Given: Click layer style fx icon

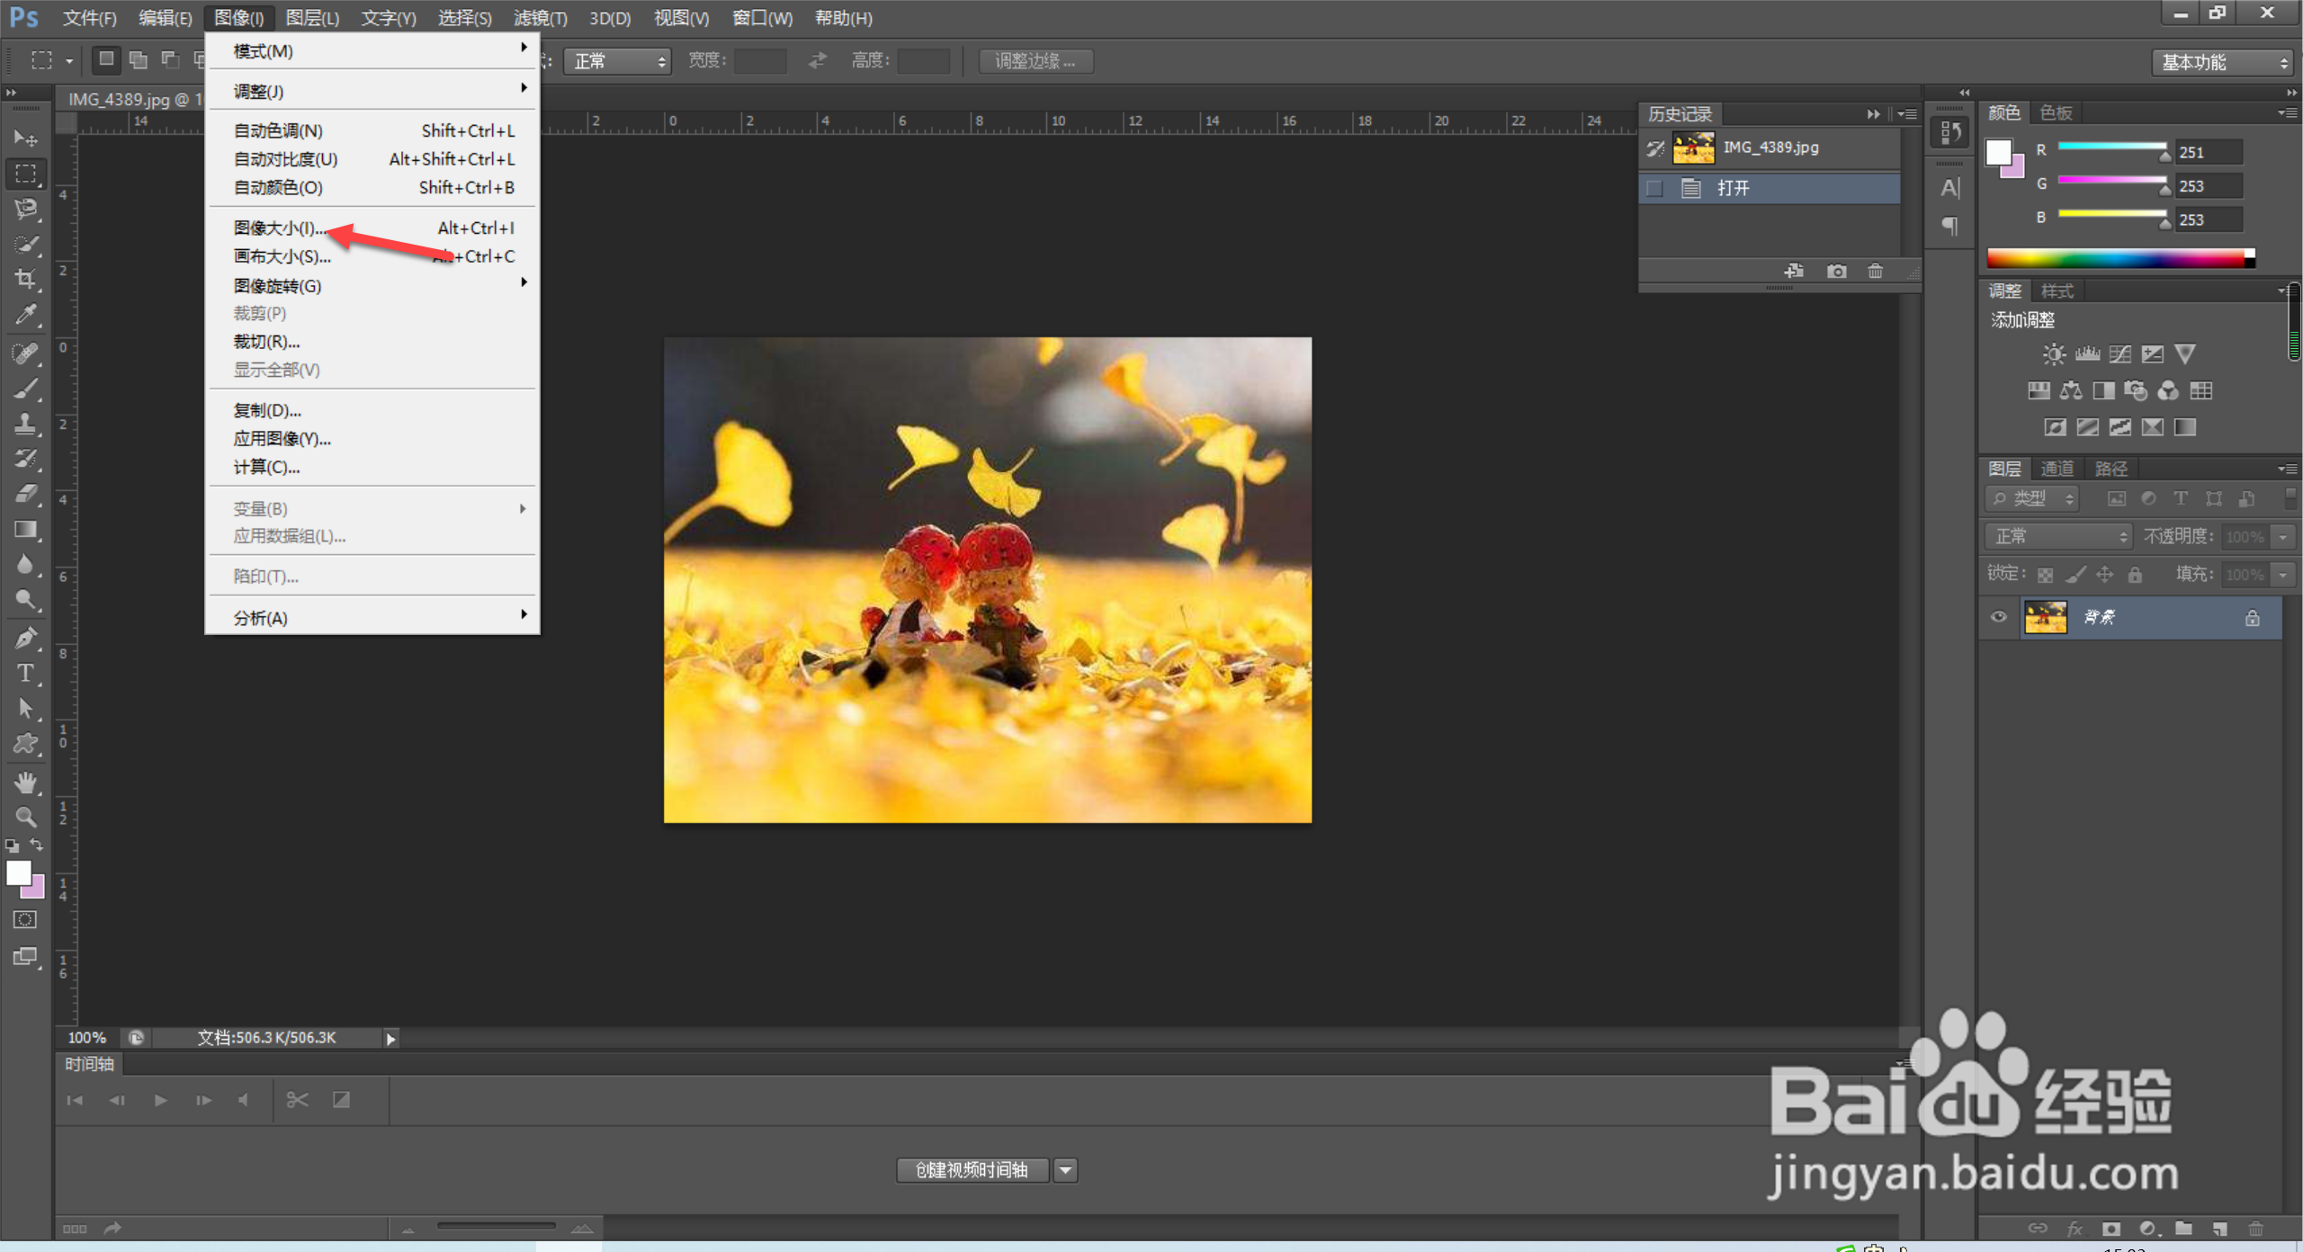Looking at the screenshot, I should point(2074,1229).
